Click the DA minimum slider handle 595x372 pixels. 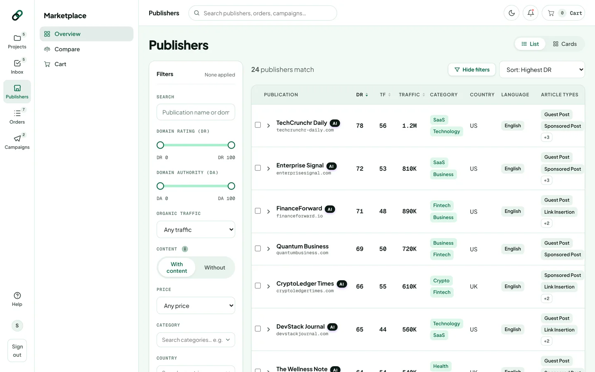160,186
